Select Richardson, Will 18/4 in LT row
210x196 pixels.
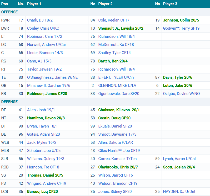(116, 36)
